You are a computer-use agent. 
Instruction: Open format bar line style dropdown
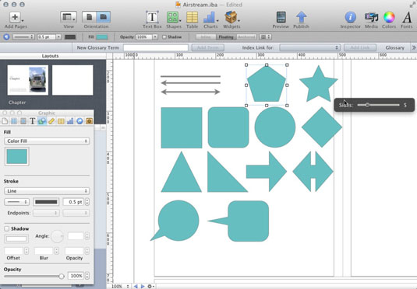(23, 37)
